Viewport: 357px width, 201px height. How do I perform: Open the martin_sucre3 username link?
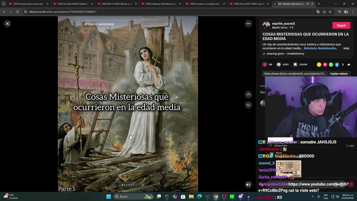pos(283,23)
